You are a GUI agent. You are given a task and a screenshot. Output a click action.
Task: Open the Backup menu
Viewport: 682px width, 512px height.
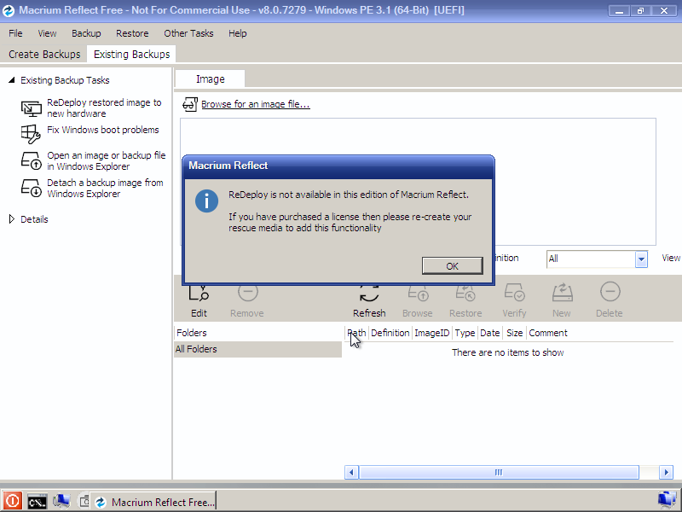86,33
